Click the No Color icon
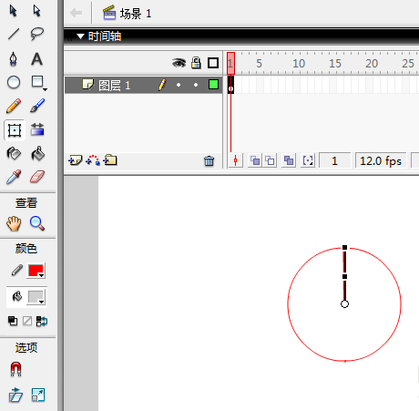This screenshot has width=419, height=411. (x=27, y=321)
